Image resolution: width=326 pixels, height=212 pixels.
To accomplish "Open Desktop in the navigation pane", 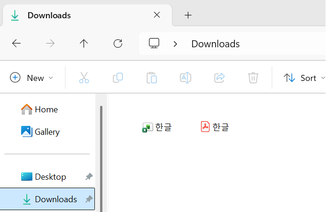I will 44,177.
